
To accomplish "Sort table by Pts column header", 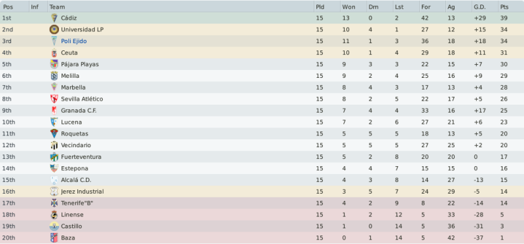I will click(511, 7).
